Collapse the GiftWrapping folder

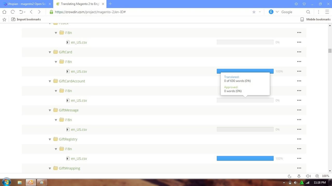(50, 168)
